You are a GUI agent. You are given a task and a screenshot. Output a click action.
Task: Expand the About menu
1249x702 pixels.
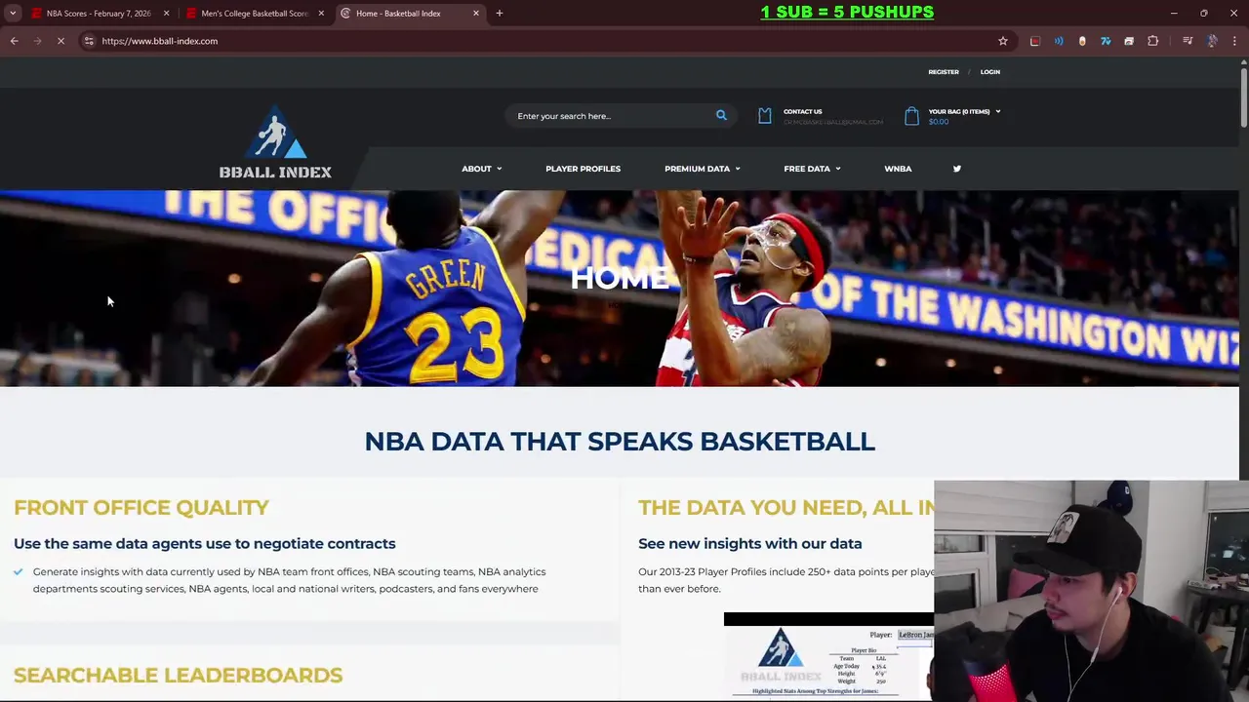pos(482,169)
